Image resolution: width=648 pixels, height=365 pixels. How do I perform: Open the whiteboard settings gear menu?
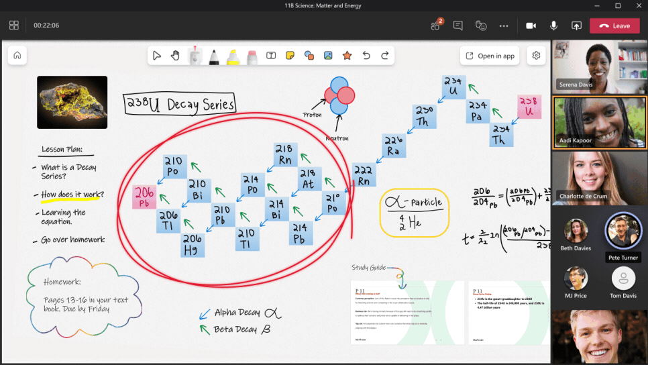point(536,56)
